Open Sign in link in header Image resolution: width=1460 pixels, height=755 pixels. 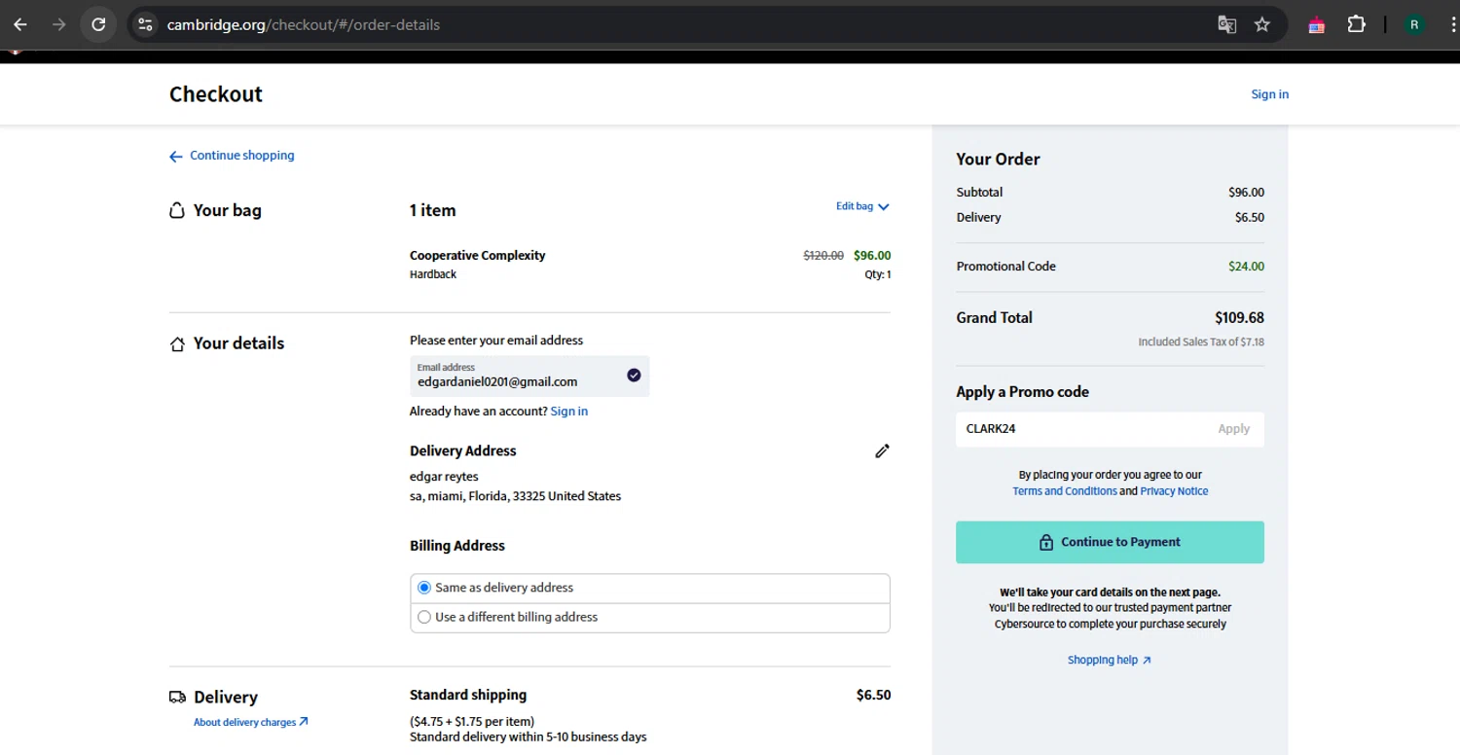(x=1270, y=94)
